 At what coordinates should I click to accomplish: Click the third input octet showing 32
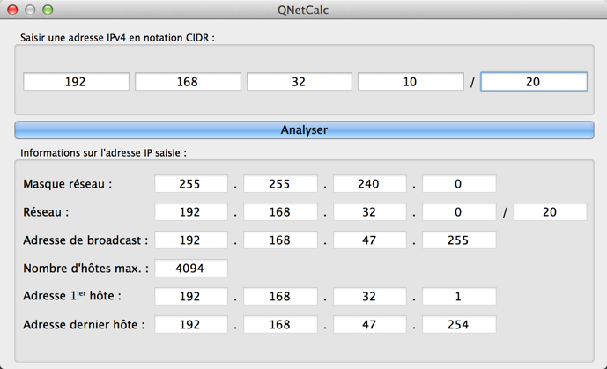(300, 82)
